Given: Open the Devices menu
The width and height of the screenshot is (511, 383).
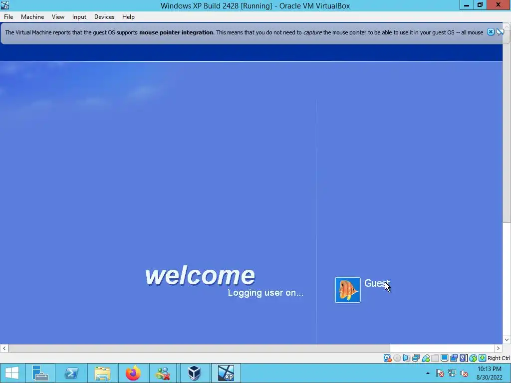Looking at the screenshot, I should tap(104, 17).
